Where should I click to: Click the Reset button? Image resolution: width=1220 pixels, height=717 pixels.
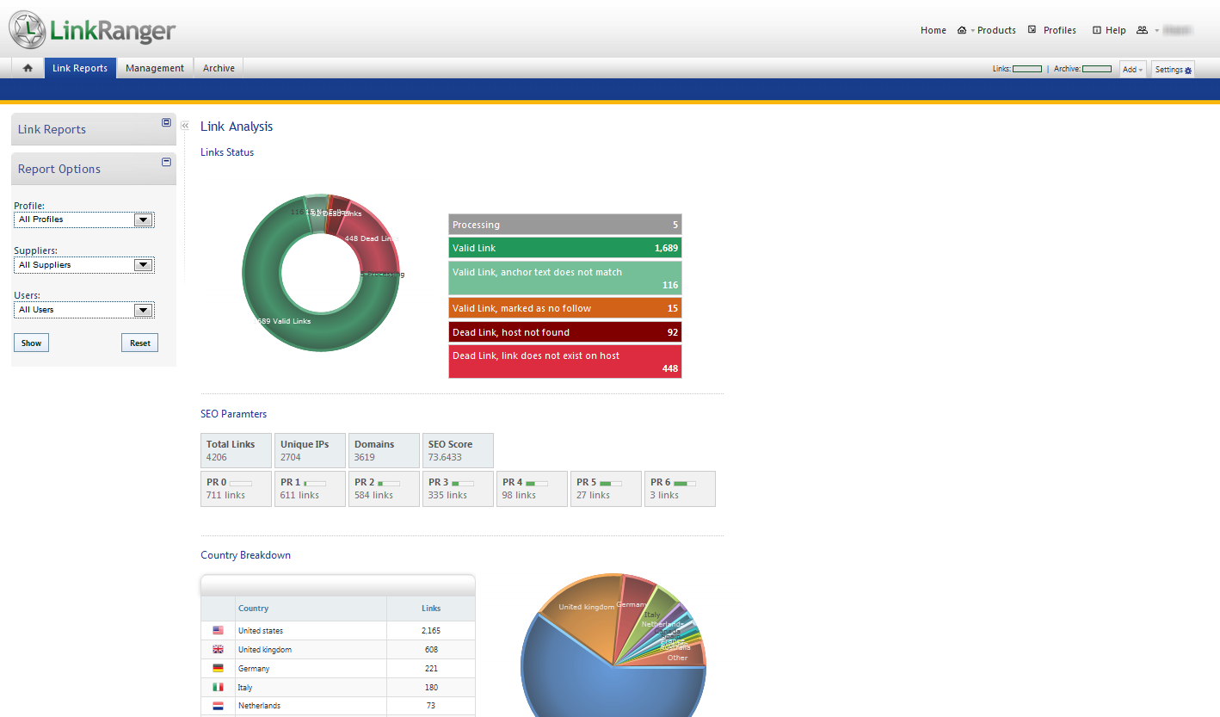pyautogui.click(x=139, y=343)
